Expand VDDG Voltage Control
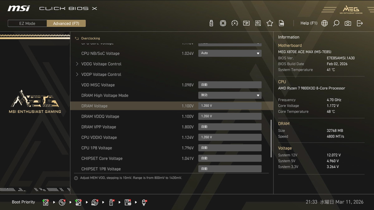374x210 pixels. pyautogui.click(x=101, y=64)
